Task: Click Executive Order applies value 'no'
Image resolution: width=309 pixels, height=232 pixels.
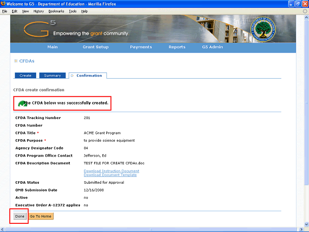Action: coord(86,205)
